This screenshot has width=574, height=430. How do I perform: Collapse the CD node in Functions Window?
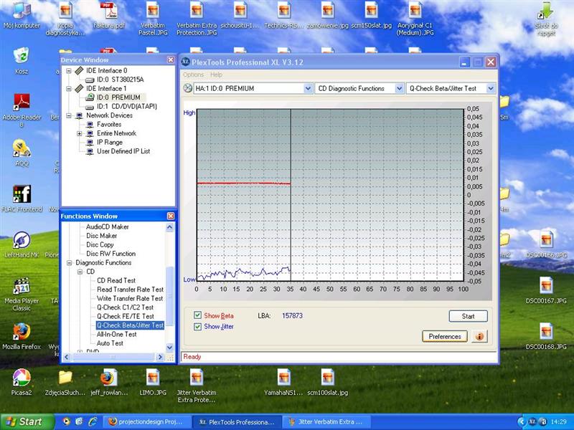80,272
